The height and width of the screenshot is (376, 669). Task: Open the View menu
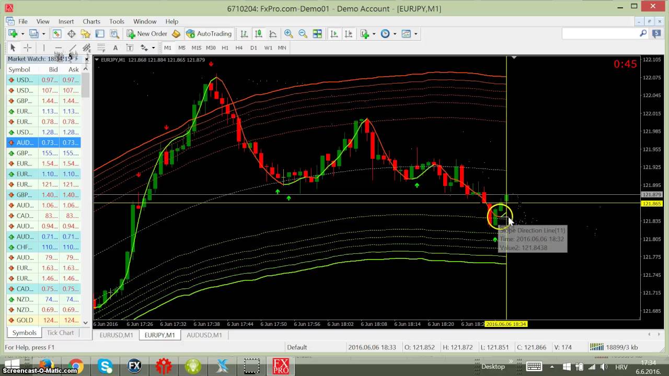pos(43,21)
